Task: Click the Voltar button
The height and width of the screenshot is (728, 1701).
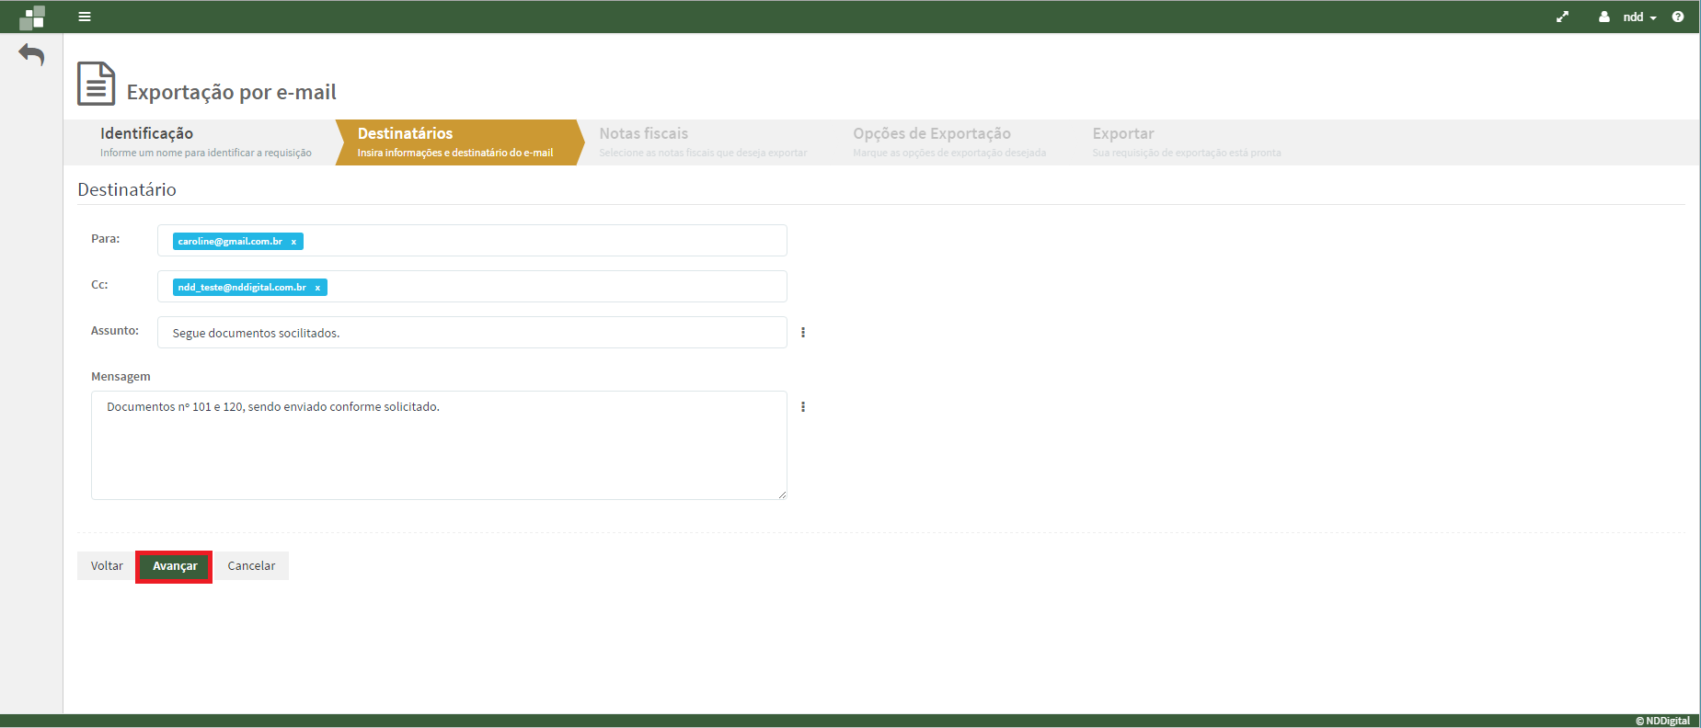Action: (x=107, y=566)
